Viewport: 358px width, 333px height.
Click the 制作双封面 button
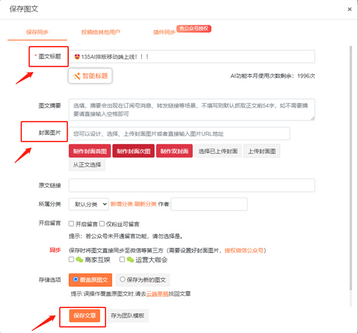(174, 151)
